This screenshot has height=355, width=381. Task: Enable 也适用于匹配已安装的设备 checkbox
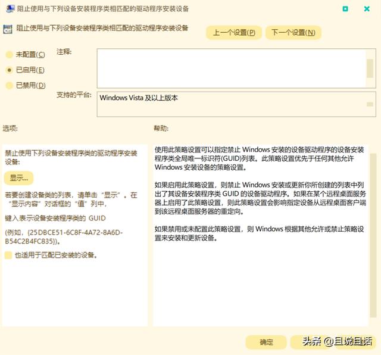click(x=8, y=255)
